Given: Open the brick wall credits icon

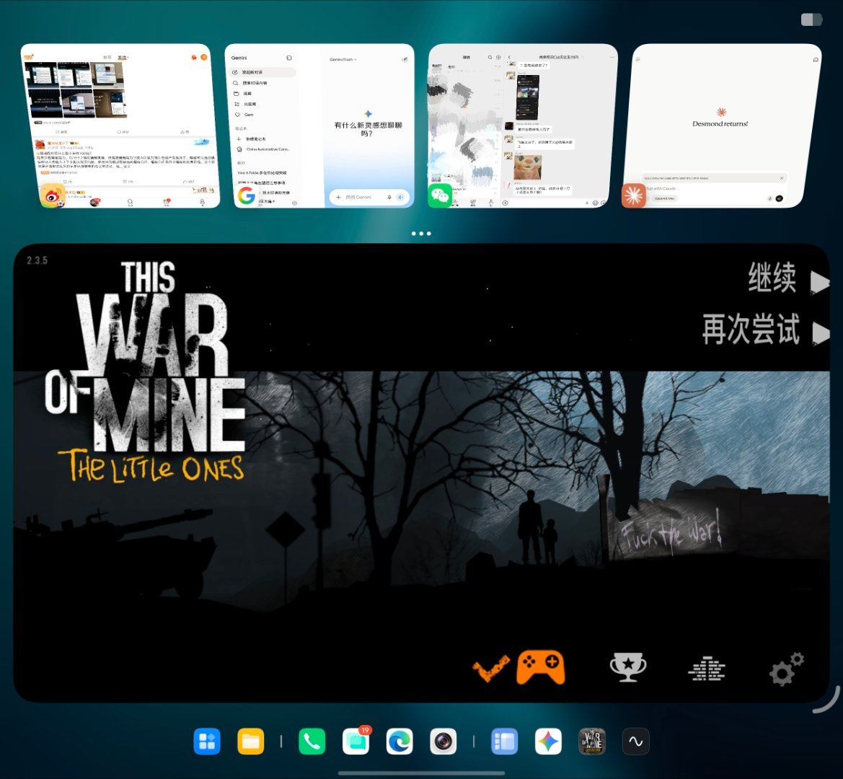Looking at the screenshot, I should (x=707, y=668).
